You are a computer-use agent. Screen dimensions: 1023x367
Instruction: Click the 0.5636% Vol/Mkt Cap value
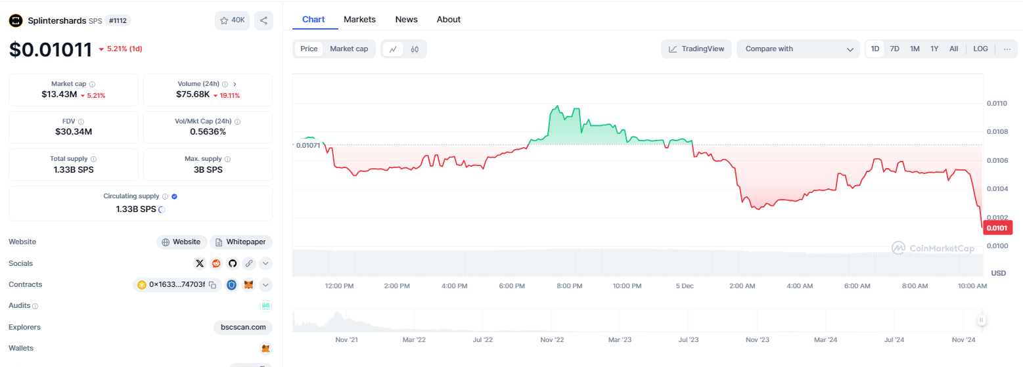208,132
